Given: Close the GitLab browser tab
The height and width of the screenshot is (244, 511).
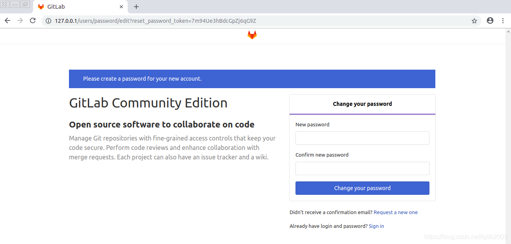Looking at the screenshot, I should point(121,7).
